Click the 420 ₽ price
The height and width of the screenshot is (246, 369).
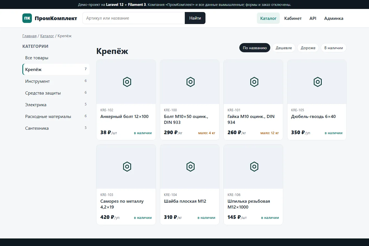107,217
